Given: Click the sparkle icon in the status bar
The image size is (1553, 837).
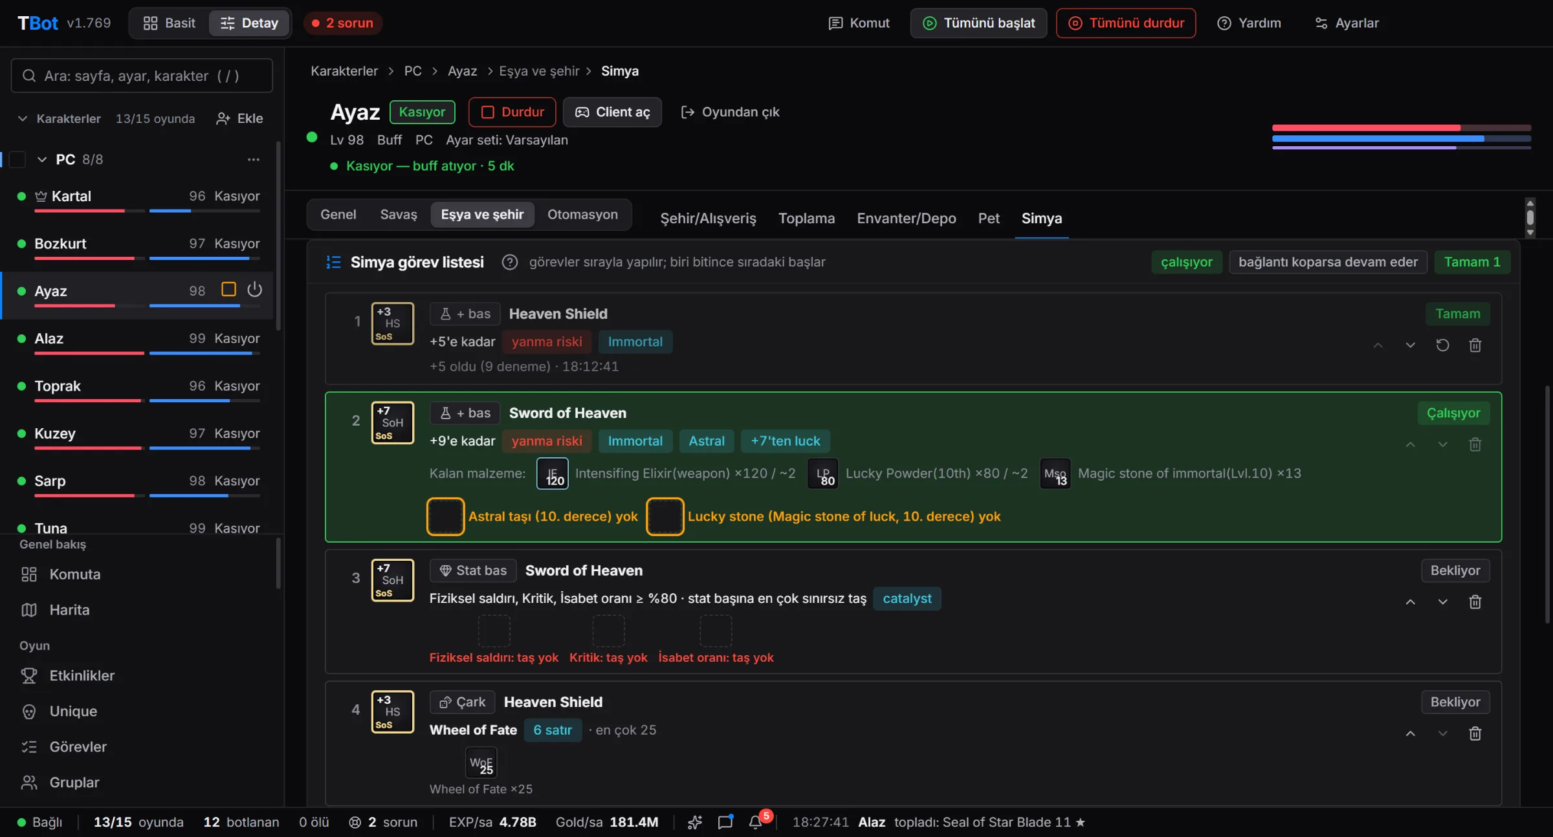Looking at the screenshot, I should point(695,822).
